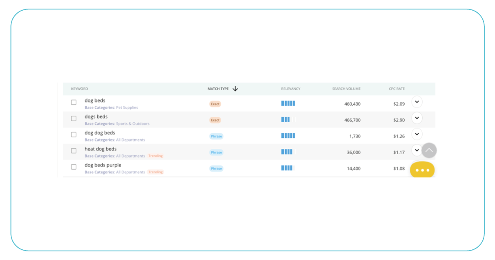Image resolution: width=495 pixels, height=260 pixels.
Task: Click 'All Departments' under 'dog dog beds'
Action: [131, 140]
